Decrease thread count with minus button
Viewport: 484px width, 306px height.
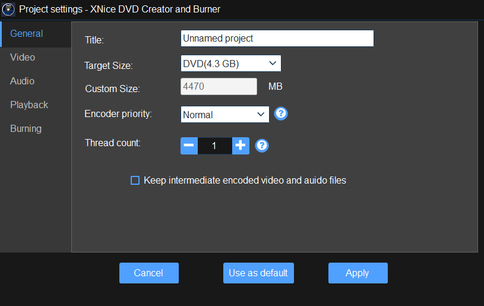pyautogui.click(x=189, y=146)
